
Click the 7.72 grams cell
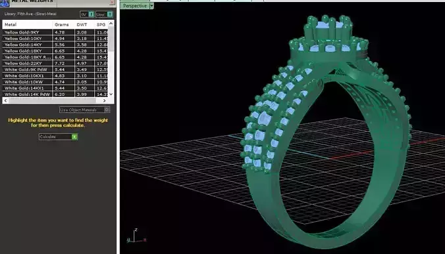tap(64, 64)
